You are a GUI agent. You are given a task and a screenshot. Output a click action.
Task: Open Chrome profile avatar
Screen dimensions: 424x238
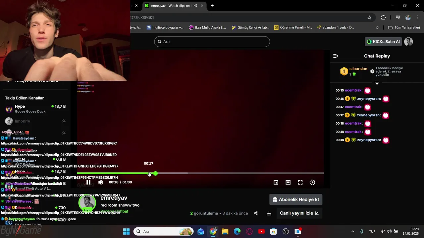click(x=408, y=18)
